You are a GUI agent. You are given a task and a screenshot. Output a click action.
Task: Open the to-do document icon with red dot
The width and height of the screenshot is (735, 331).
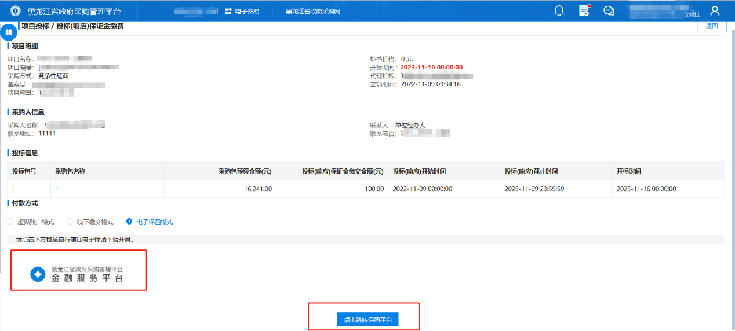[x=584, y=11]
